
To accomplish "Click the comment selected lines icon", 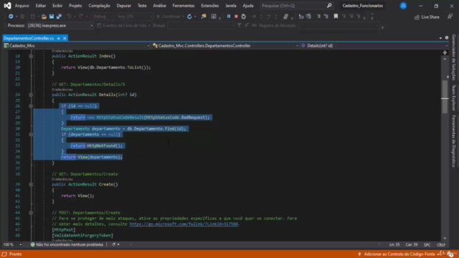I will coord(318,16).
